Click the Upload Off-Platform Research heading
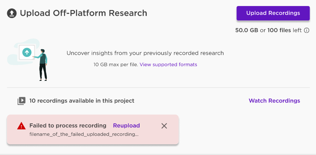Image resolution: width=316 pixels, height=155 pixels. coord(84,13)
